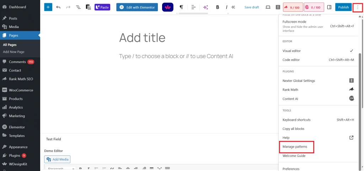Select the Visual editor option
Screen dimensions: 364x171
pyautogui.click(x=291, y=51)
